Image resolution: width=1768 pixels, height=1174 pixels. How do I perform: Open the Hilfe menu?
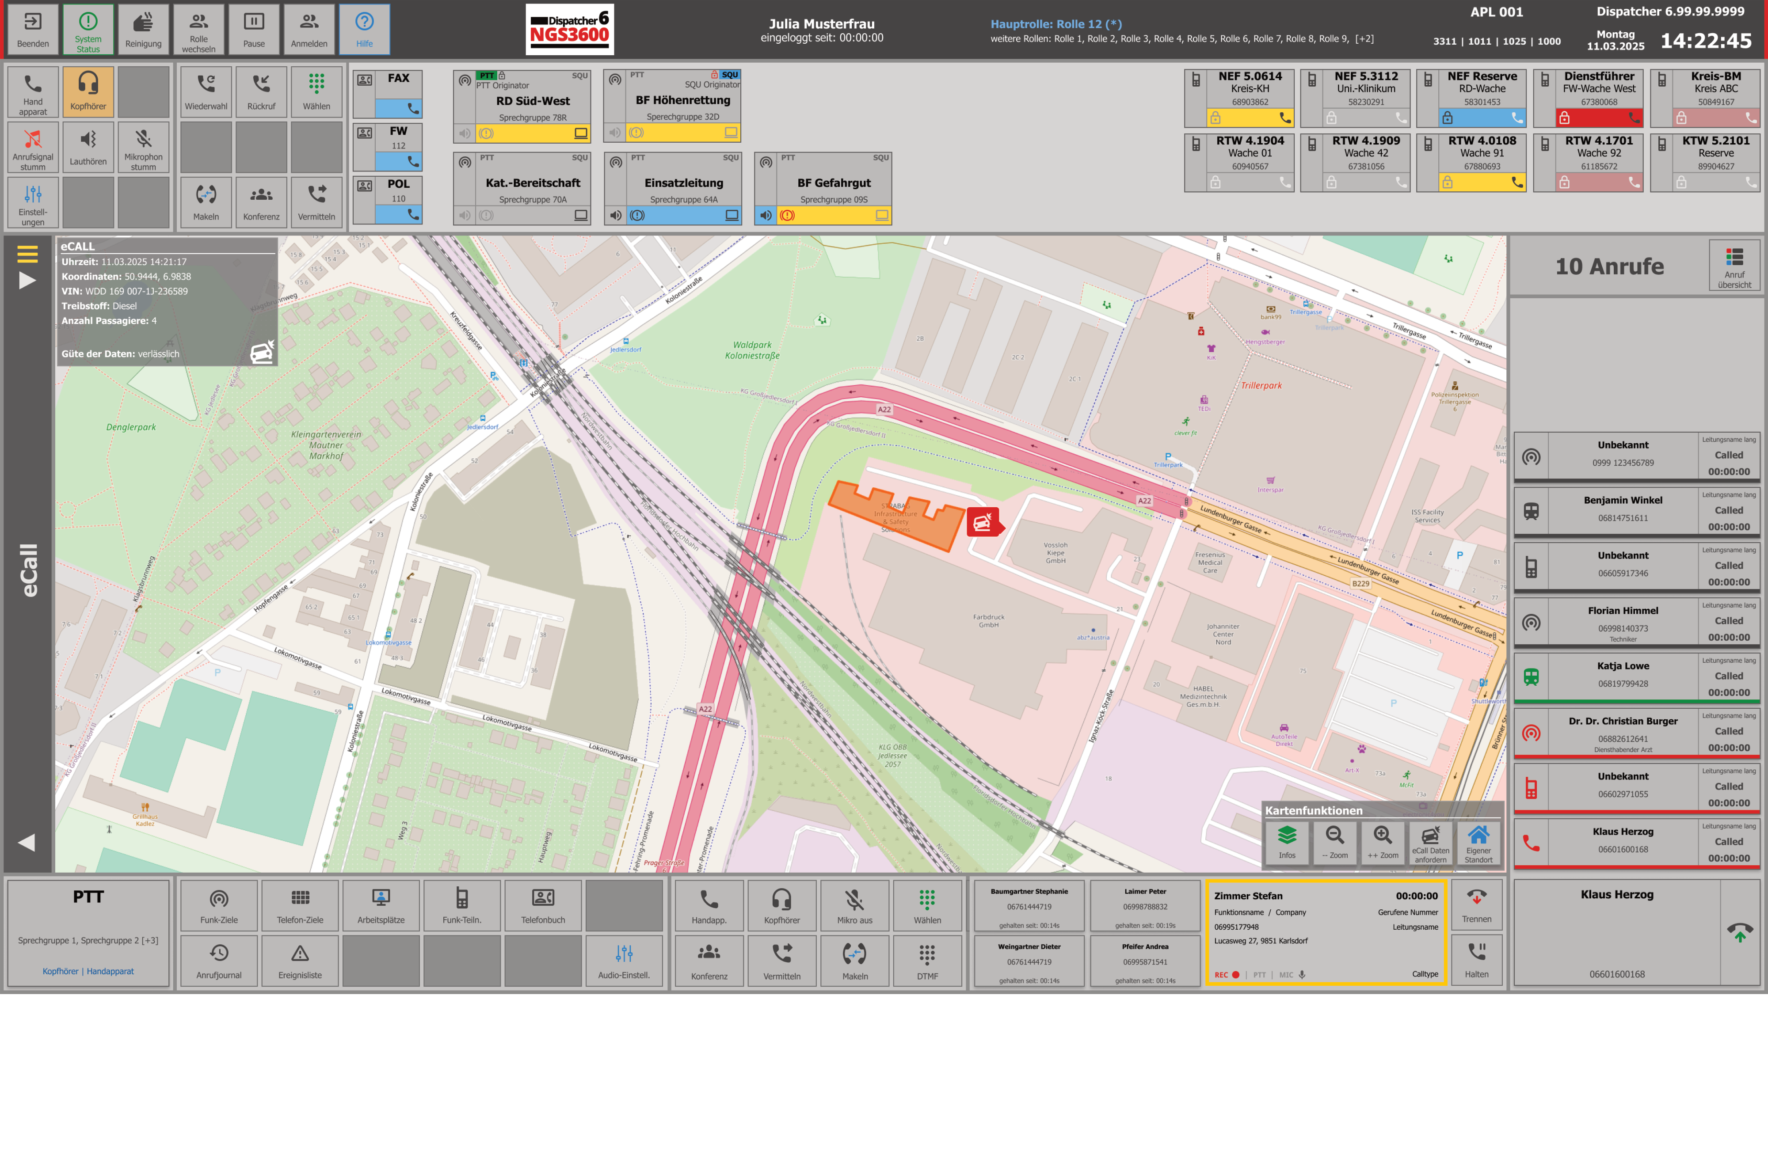coord(364,29)
